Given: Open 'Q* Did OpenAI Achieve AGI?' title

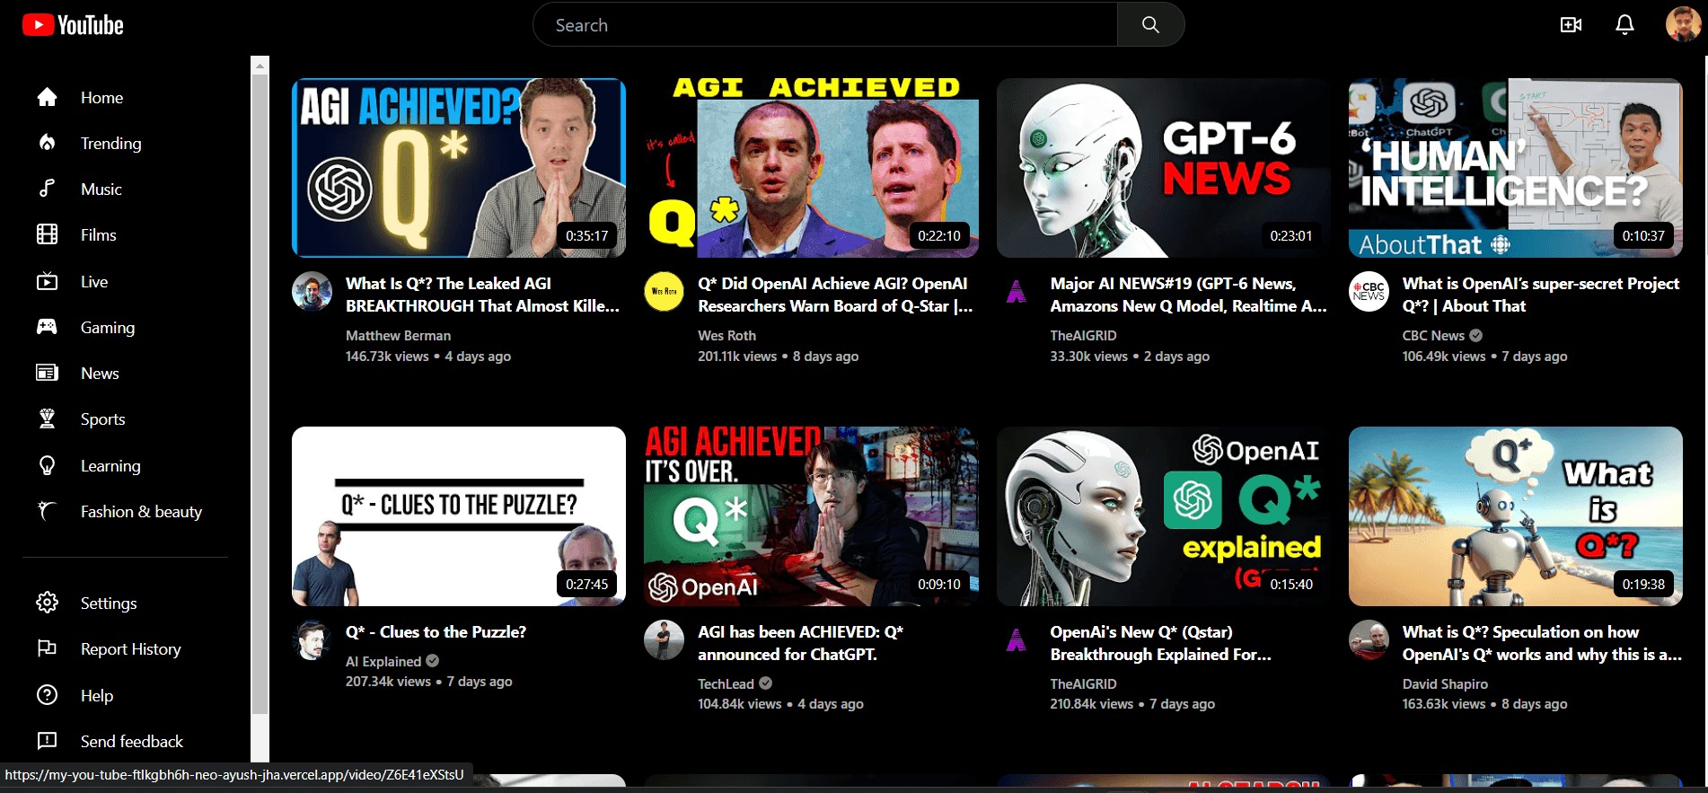Looking at the screenshot, I should click(835, 295).
